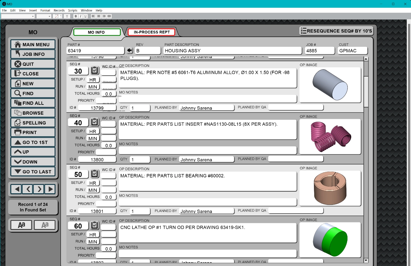
Task: Click the FIND ALL button
Action: click(33, 103)
